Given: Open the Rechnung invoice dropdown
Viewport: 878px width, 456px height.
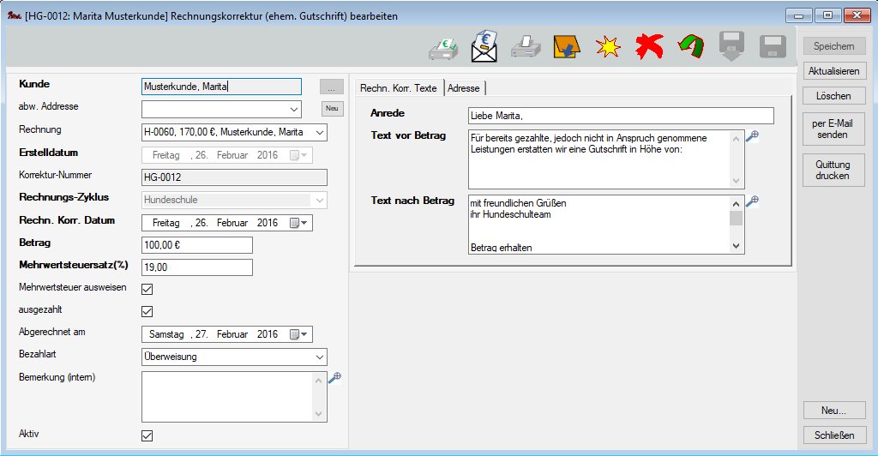Looking at the screenshot, I should click(x=319, y=132).
